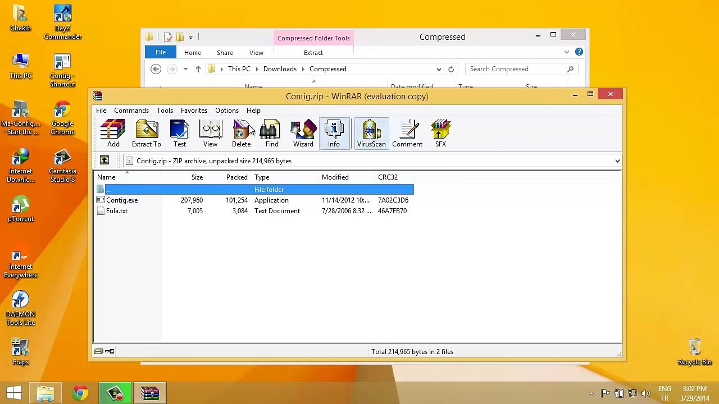
Task: Open the Tools menu in WinRAR
Action: [165, 111]
